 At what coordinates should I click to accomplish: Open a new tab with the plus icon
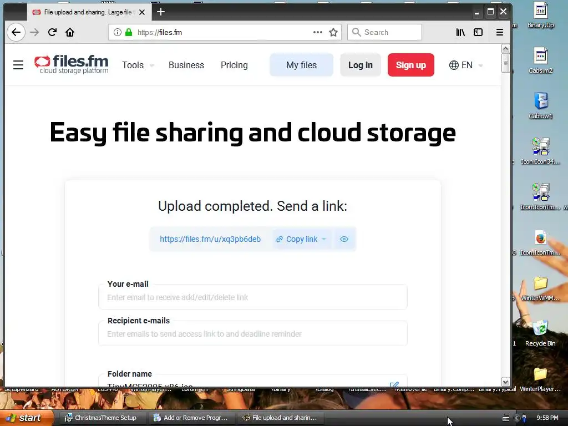pos(161,12)
